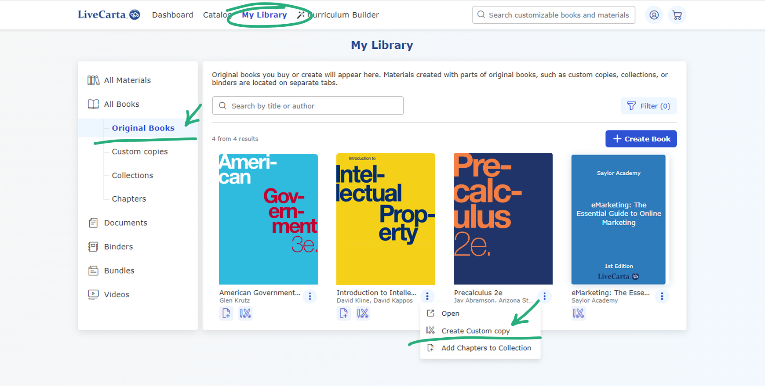Image resolution: width=765 pixels, height=386 pixels.
Task: Open the Precalculus 2e cover thumbnail
Action: tap(503, 219)
